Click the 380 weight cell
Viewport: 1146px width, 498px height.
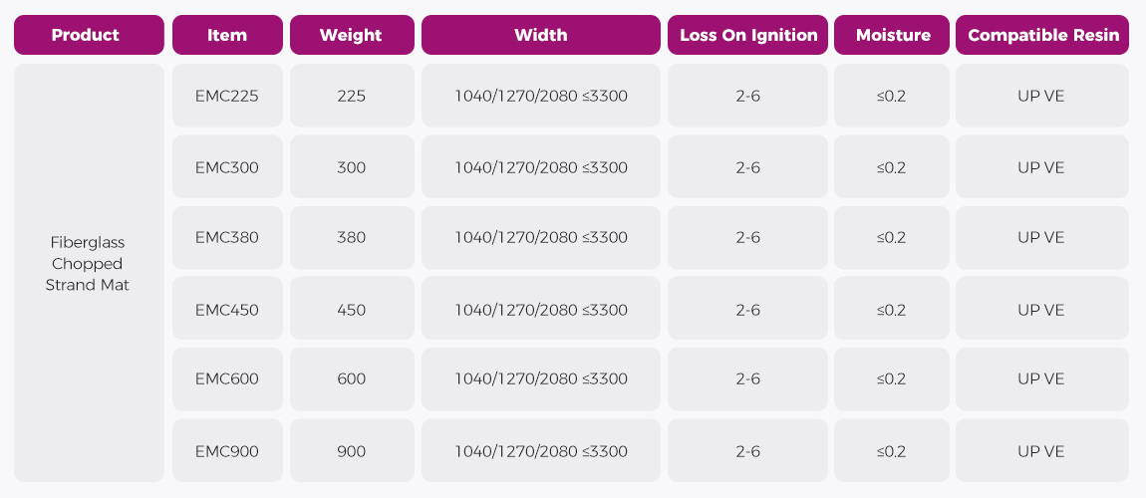351,237
